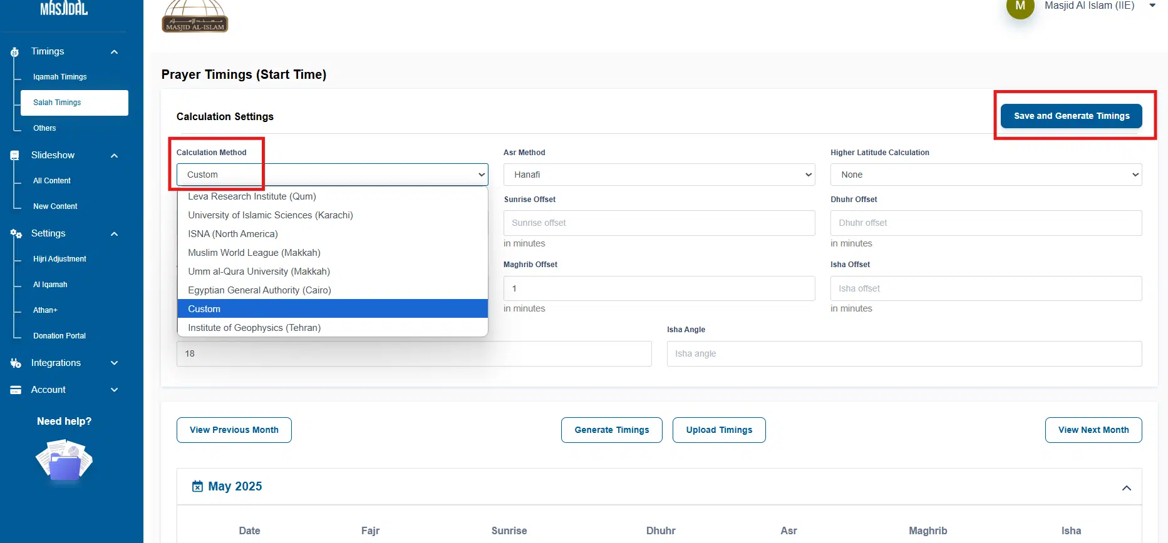Click the Timings clock icon in sidebar
Viewport: 1168px width, 543px height.
pos(15,53)
